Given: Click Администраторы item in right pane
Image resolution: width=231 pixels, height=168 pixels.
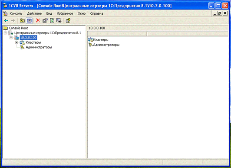Looking at the screenshot, I should (106, 45).
